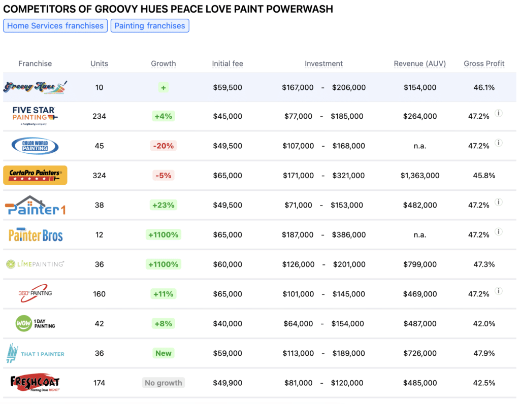Click the page title about Groovy Hues competitors
The height and width of the screenshot is (404, 520).
pos(168,9)
